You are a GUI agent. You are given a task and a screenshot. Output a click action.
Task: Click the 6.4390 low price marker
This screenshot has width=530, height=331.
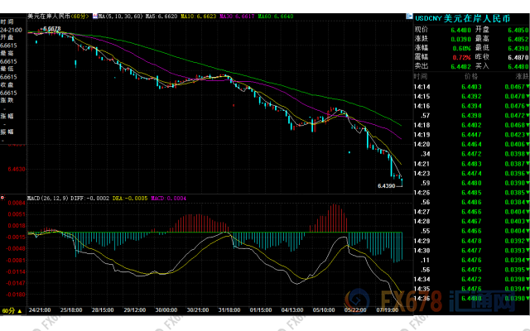tap(386, 186)
